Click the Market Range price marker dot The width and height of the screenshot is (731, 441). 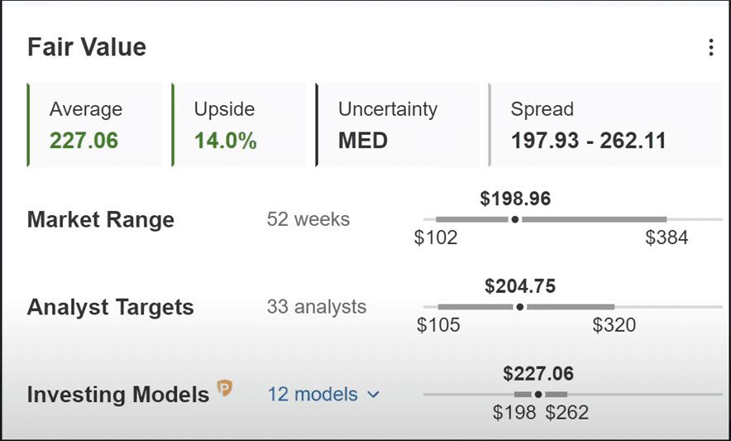pos(515,219)
